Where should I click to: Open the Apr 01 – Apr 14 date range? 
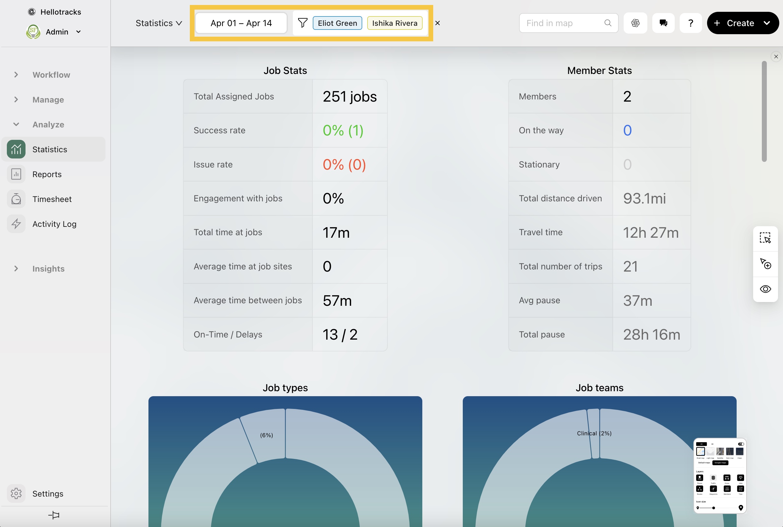tap(241, 23)
